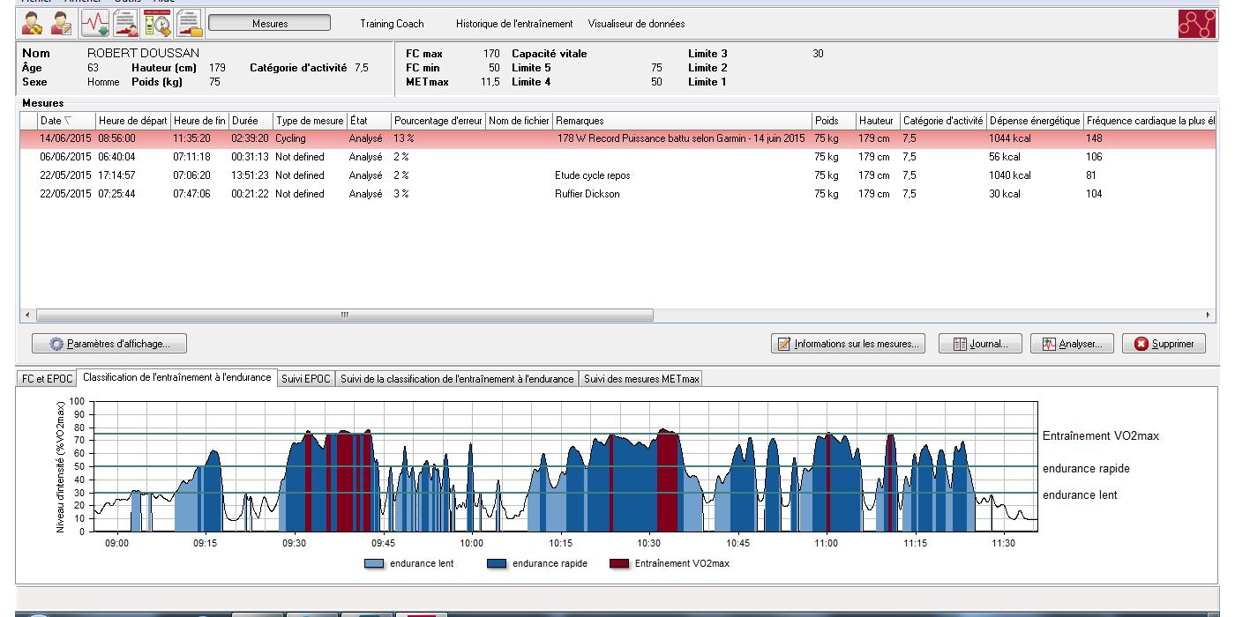This screenshot has height=617, width=1235.
Task: Switch to Historique de l'entraînement
Action: click(x=513, y=24)
